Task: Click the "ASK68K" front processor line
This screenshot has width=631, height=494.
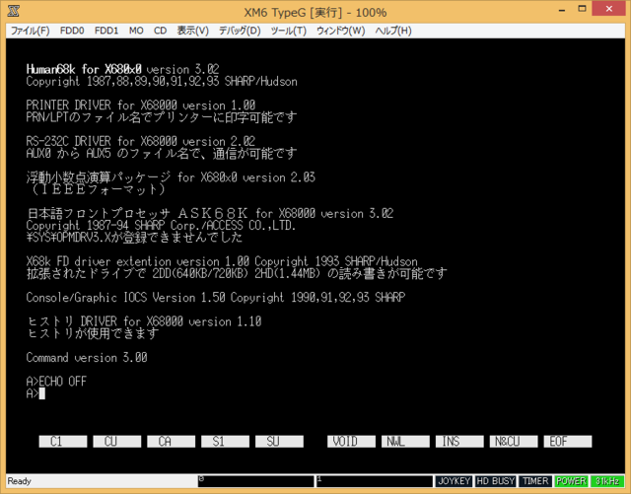Action: pyautogui.click(x=210, y=213)
